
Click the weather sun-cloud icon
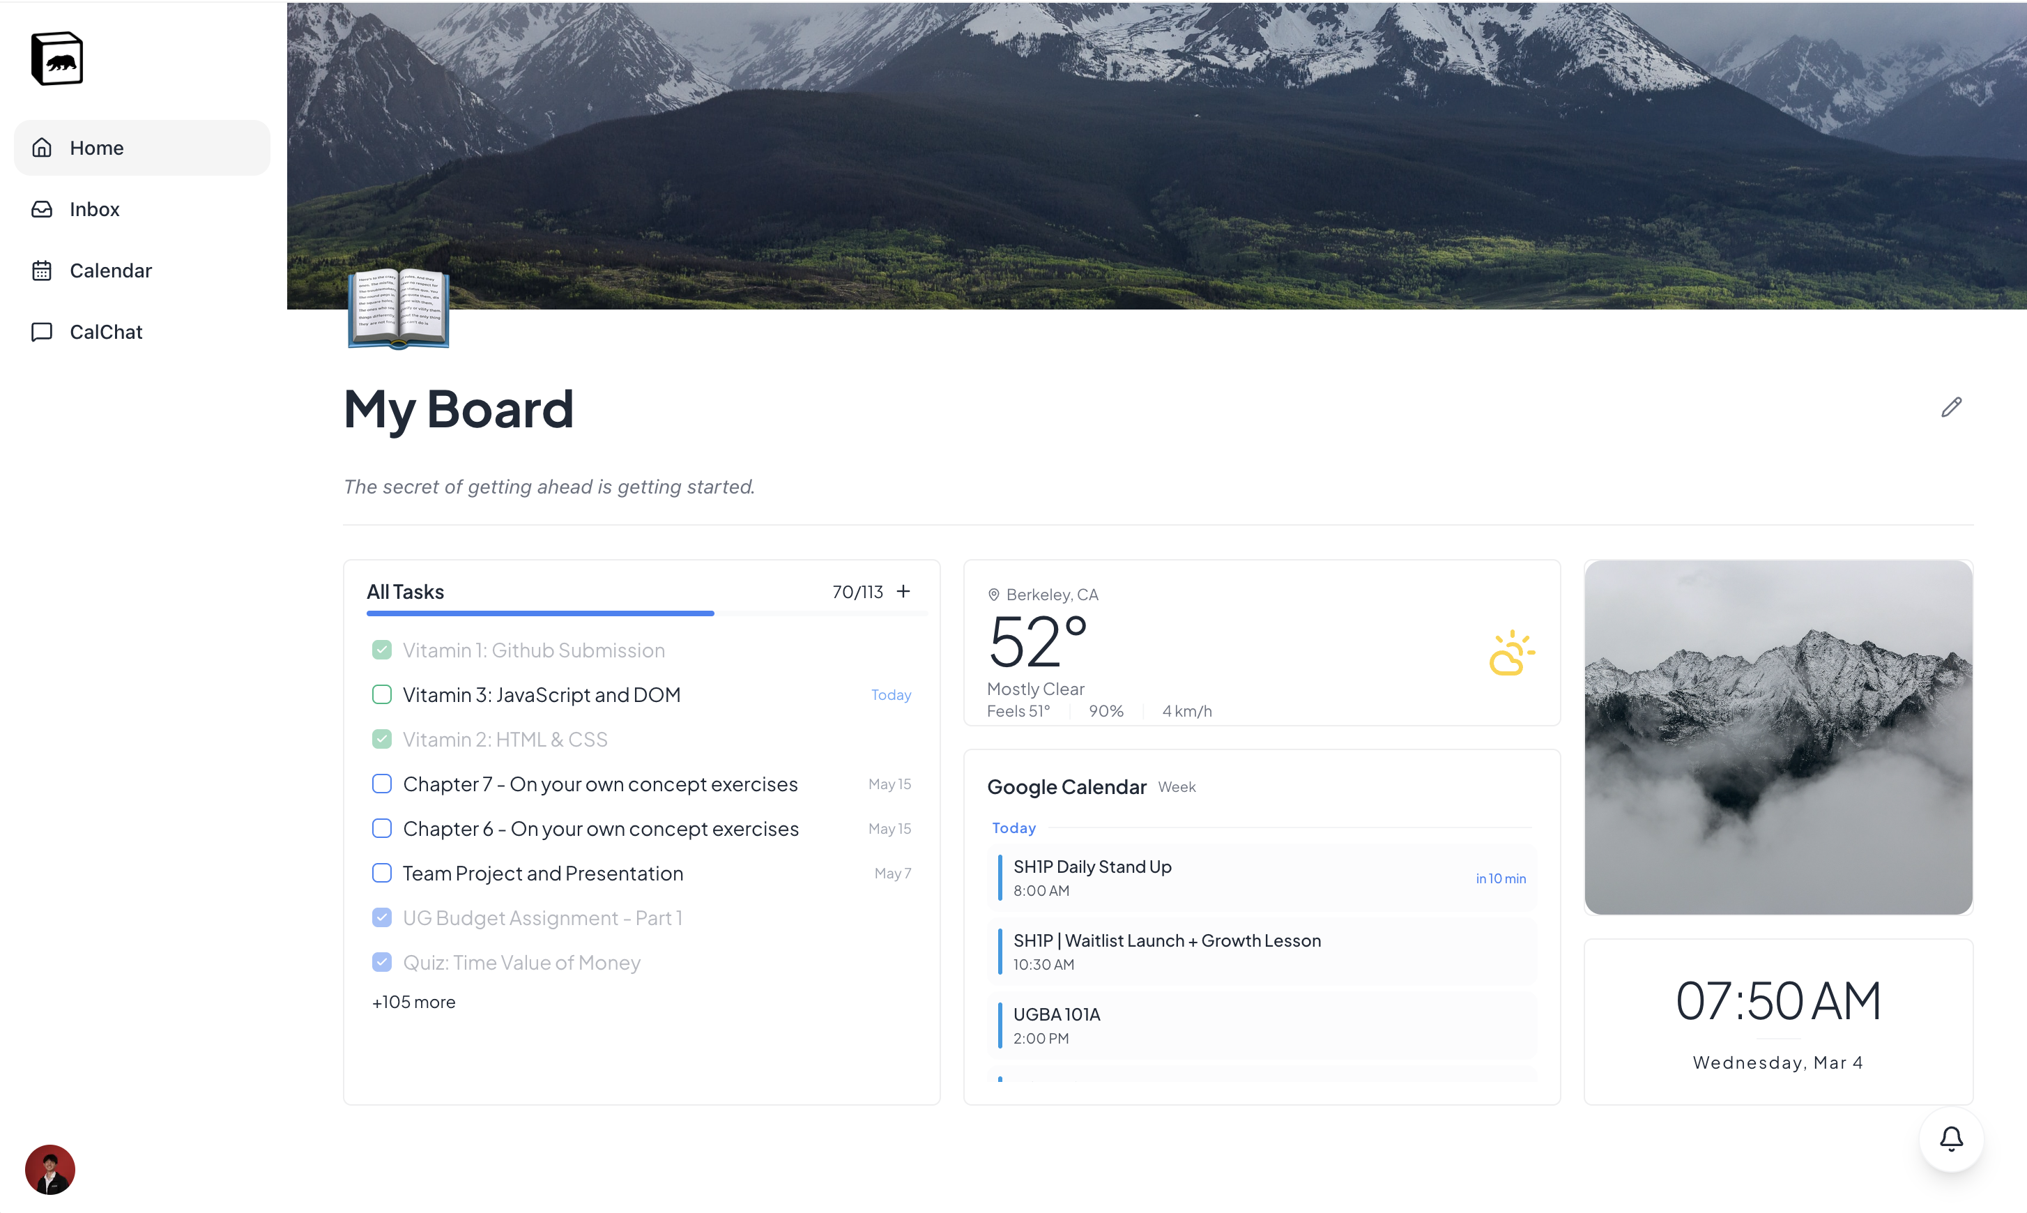click(x=1510, y=653)
